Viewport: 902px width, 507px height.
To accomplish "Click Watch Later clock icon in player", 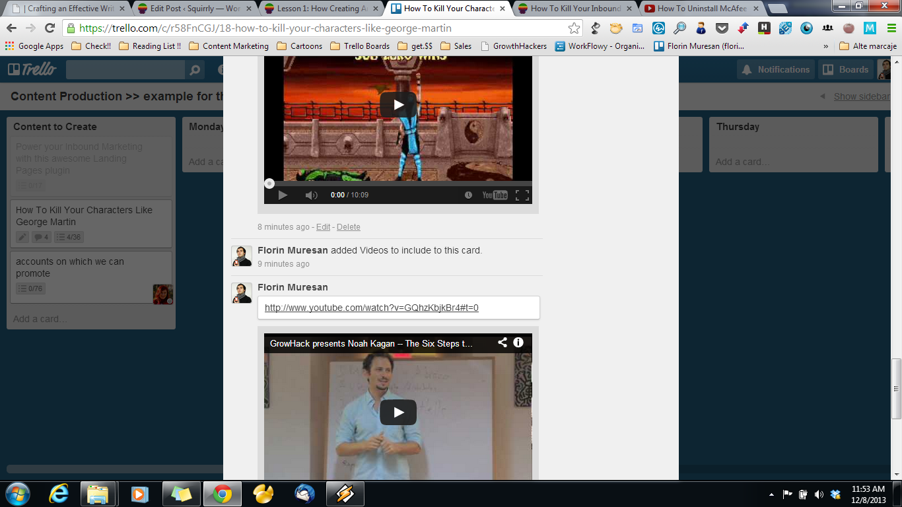I will click(x=468, y=195).
